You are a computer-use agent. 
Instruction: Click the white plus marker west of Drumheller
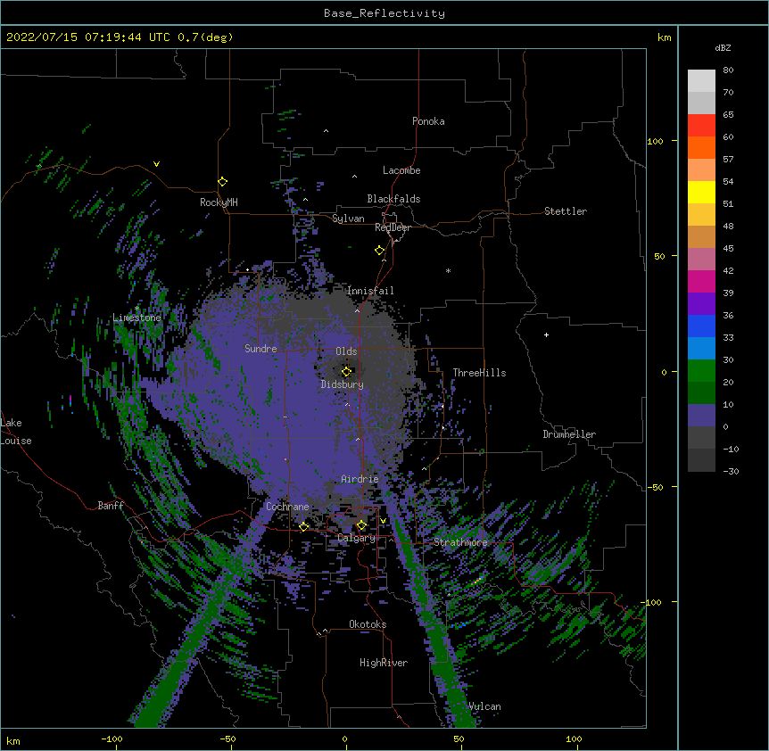click(x=546, y=334)
